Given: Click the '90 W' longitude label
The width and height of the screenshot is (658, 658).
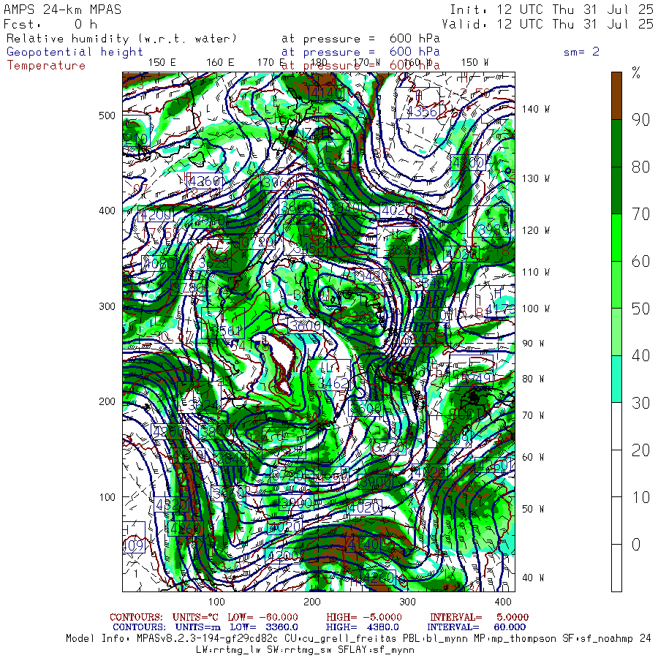Looking at the screenshot, I should tap(533, 344).
